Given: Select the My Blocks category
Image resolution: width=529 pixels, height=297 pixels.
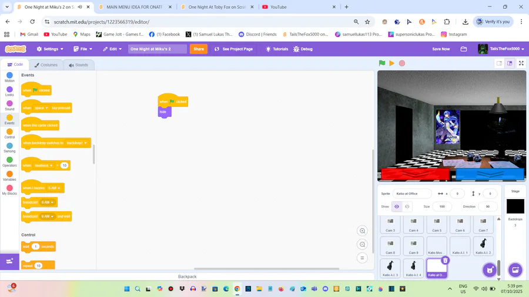Looking at the screenshot, I should pyautogui.click(x=9, y=190).
